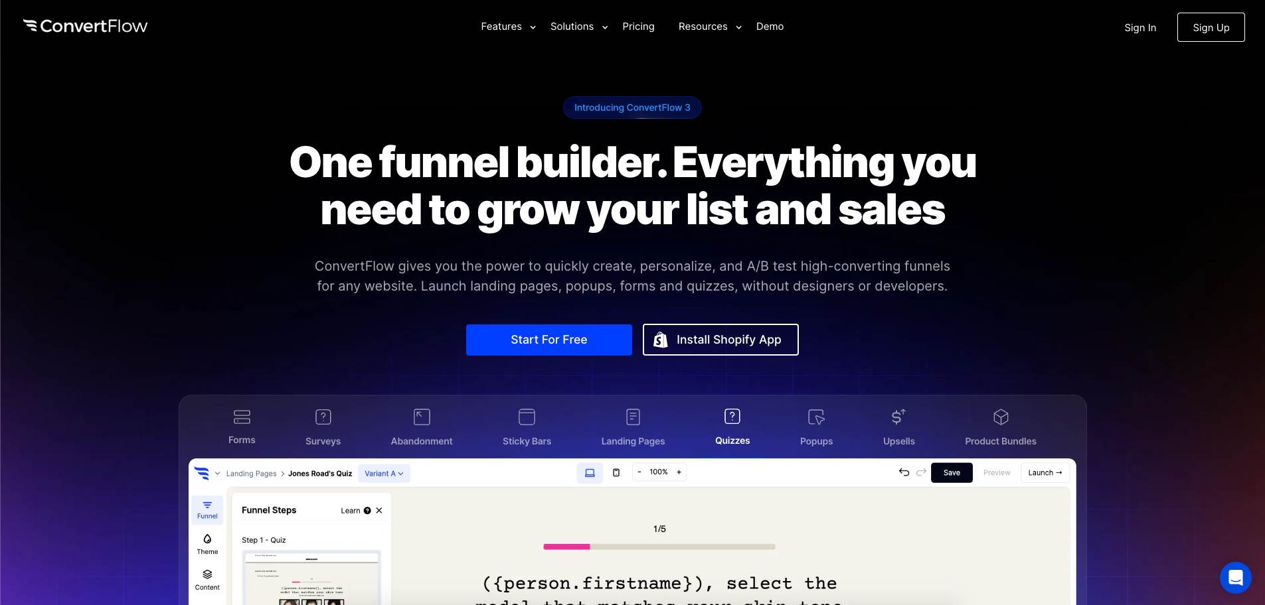Open the Demo page

[770, 27]
